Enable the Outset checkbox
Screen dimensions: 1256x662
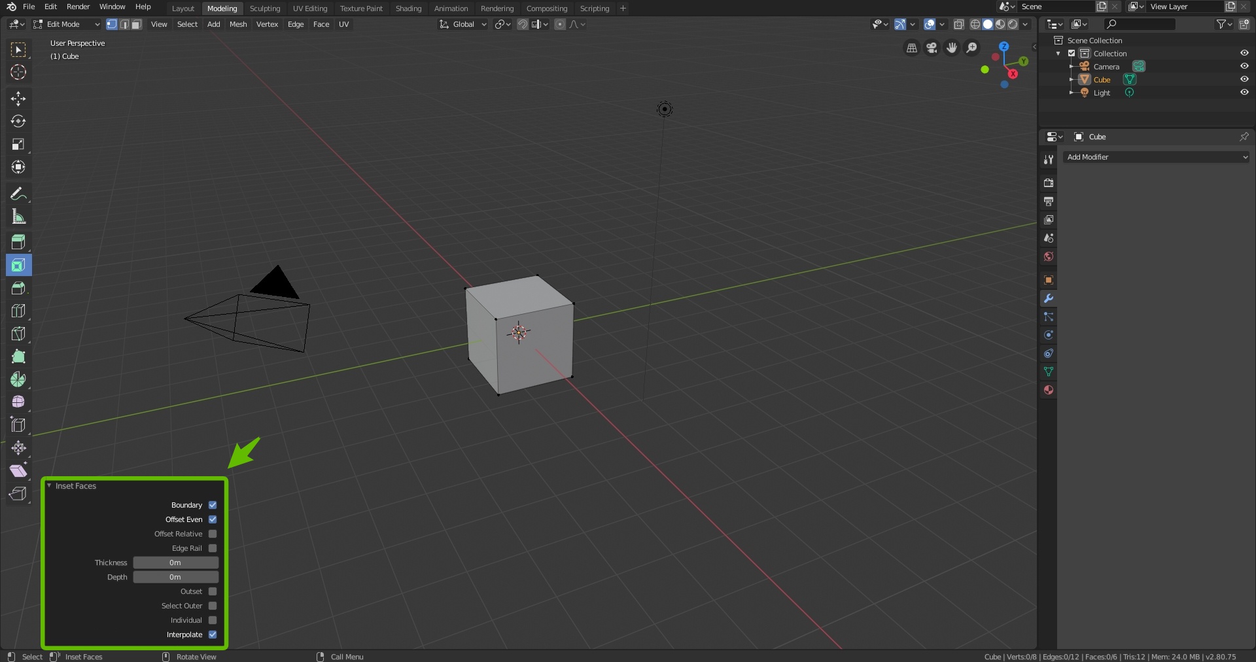[213, 591]
